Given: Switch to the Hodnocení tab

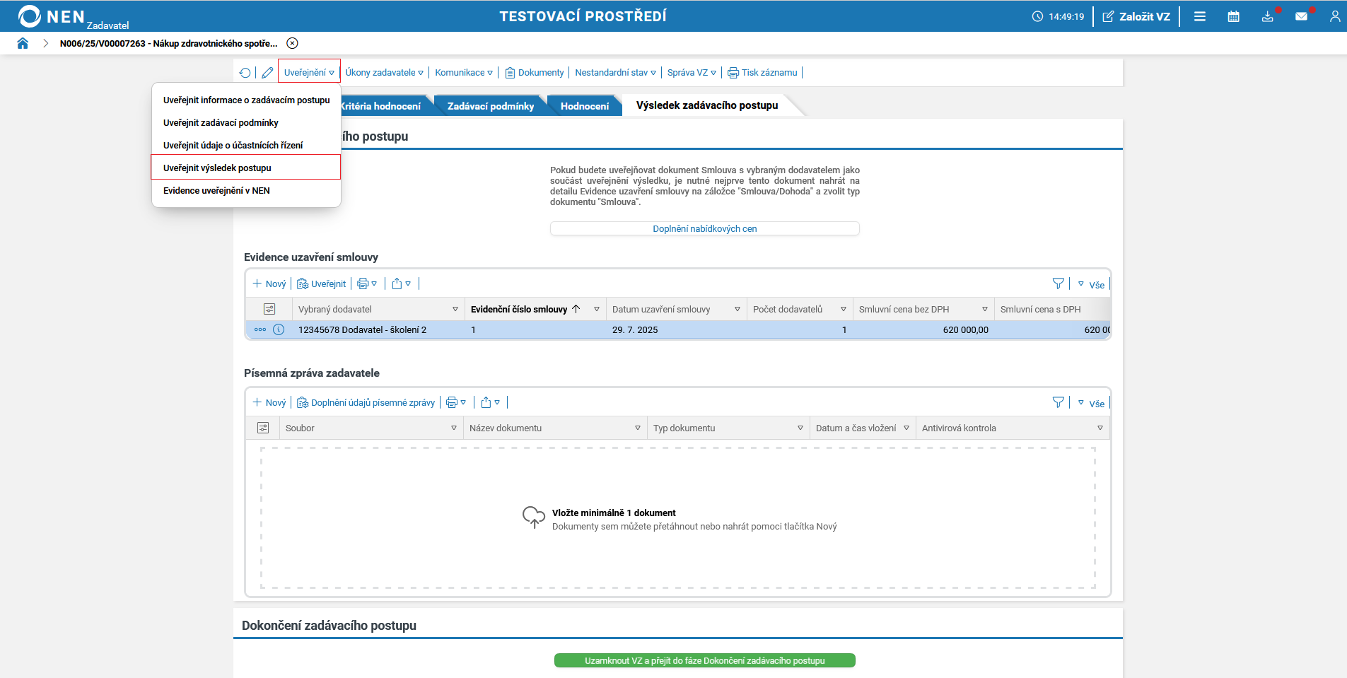Looking at the screenshot, I should pos(584,105).
